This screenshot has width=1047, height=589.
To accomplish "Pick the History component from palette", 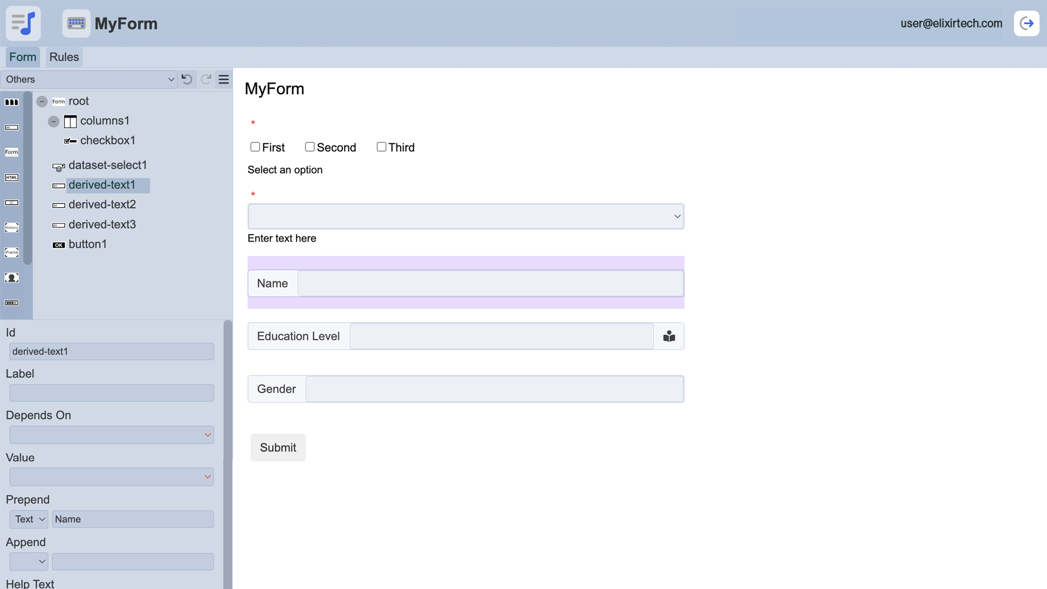I will tap(11, 227).
